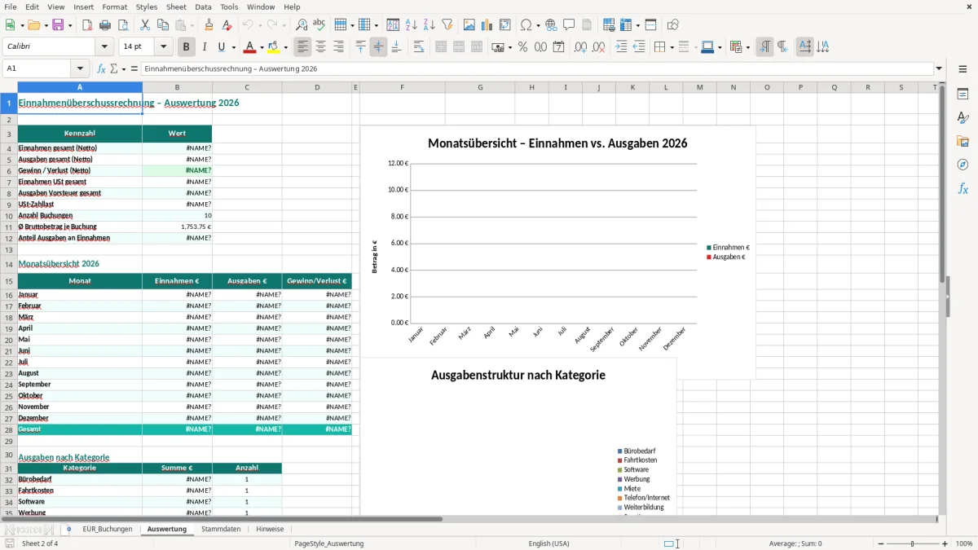Toggle Italic formatting
The width and height of the screenshot is (978, 550).
pyautogui.click(x=205, y=47)
